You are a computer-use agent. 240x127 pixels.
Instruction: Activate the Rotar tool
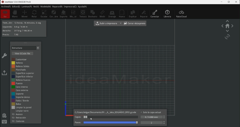(x=34, y=14)
